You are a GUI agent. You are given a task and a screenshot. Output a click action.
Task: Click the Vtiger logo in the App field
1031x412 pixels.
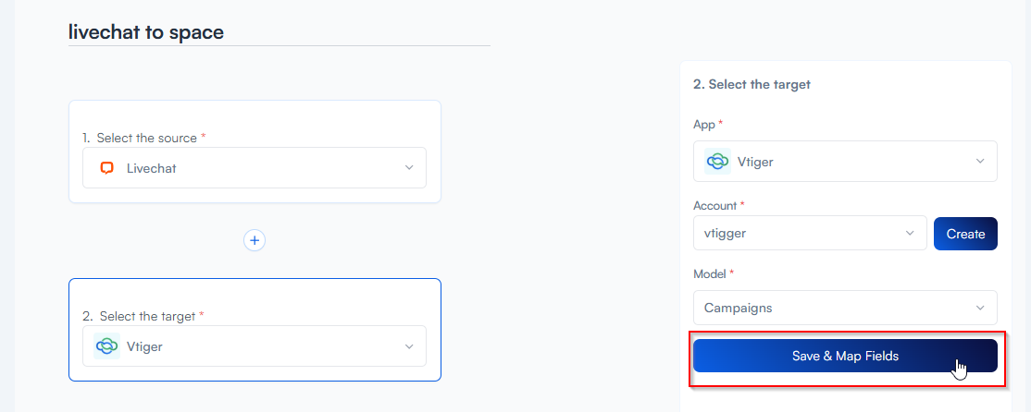718,162
